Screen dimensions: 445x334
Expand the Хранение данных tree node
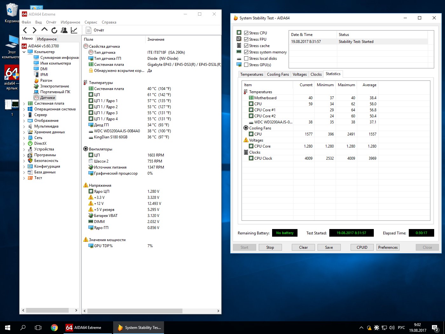(x=24, y=132)
